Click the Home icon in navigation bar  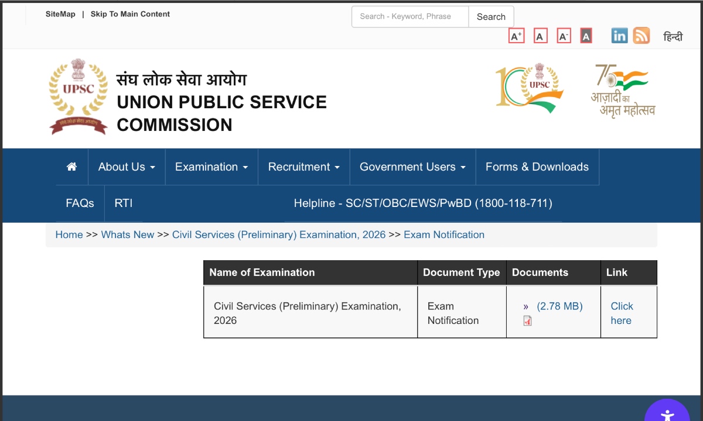[71, 167]
